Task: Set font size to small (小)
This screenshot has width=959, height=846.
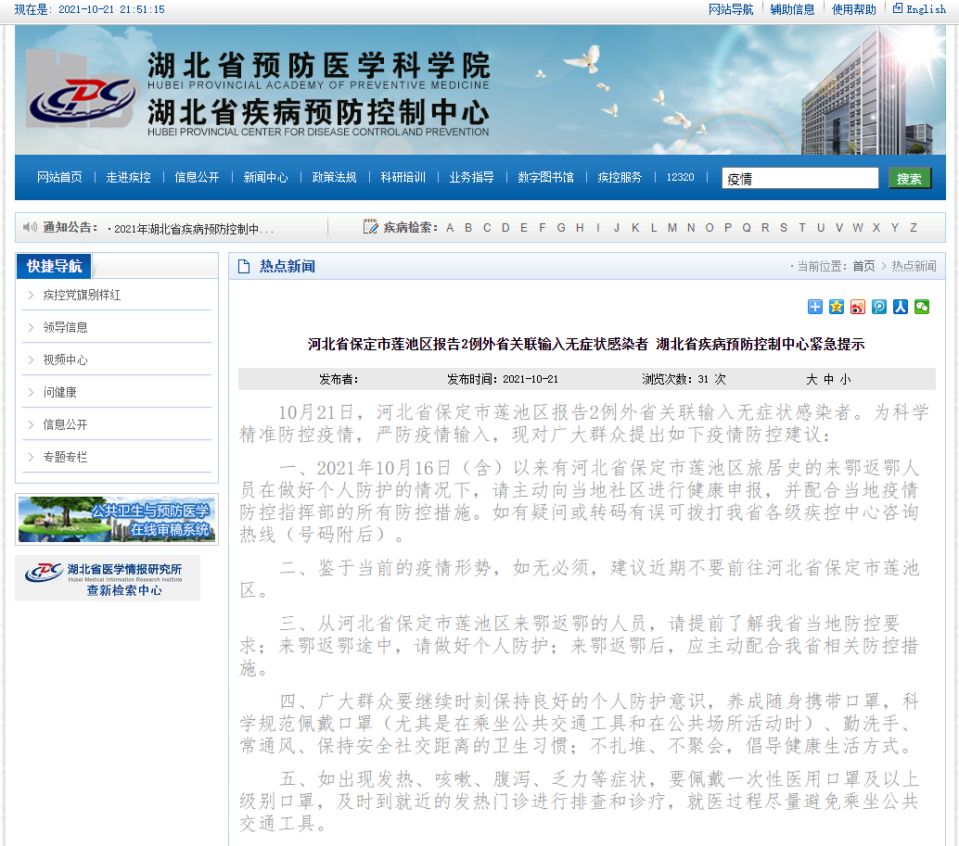Action: [845, 379]
